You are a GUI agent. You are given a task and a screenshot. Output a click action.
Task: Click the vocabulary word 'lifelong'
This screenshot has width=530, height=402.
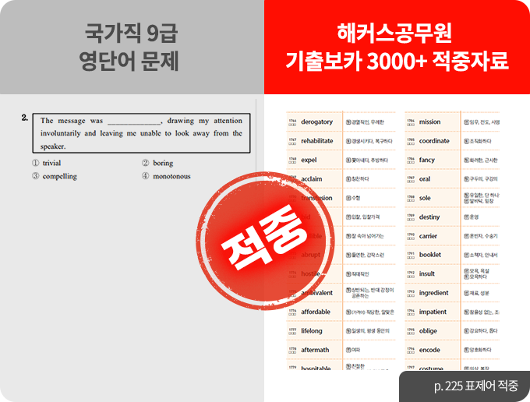(x=312, y=331)
